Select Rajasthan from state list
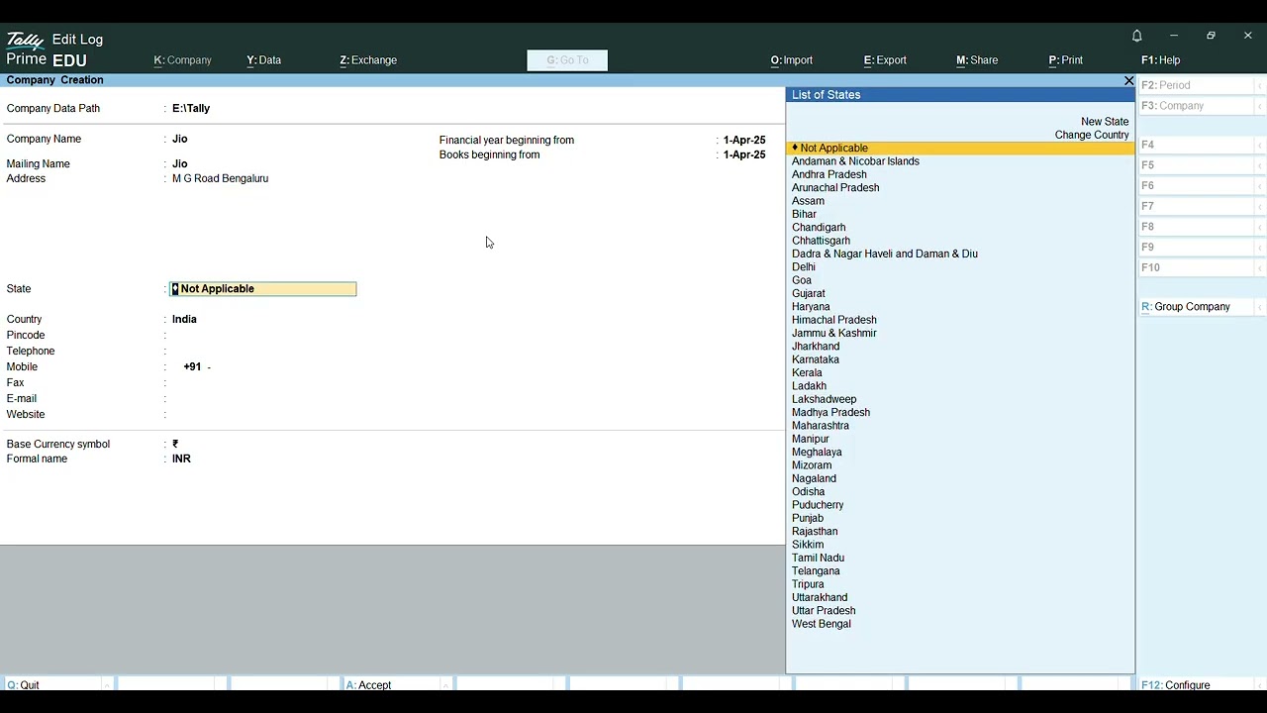 coord(815,532)
